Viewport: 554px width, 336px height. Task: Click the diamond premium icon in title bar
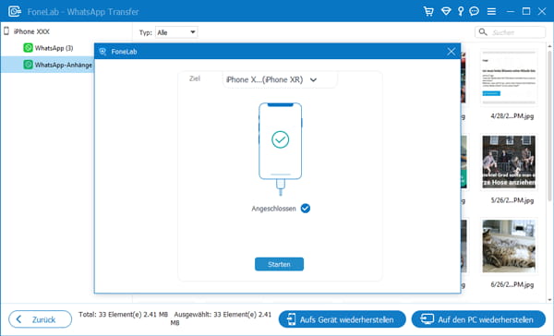(x=446, y=11)
